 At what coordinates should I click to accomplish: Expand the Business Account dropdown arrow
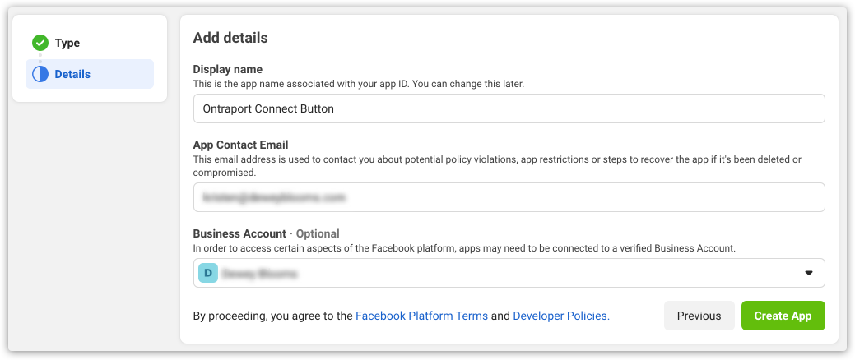808,273
